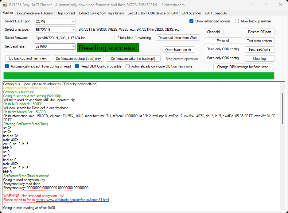Click the BK7231 Flasher app icon in title bar
The height and width of the screenshot is (213, 288).
(x=5, y=5)
